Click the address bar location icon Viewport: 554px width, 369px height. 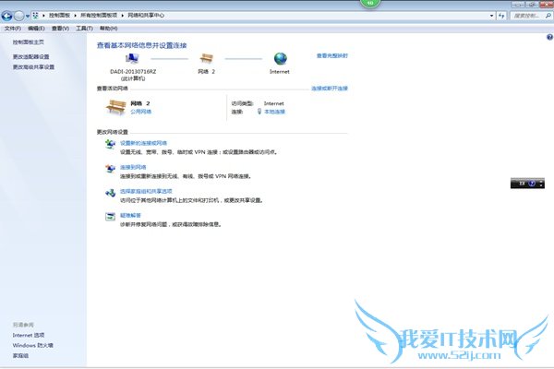click(35, 16)
